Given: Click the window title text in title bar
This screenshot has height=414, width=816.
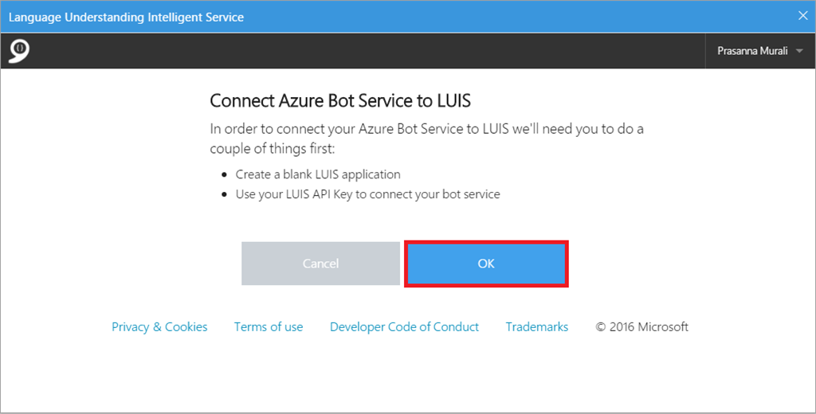Looking at the screenshot, I should (126, 17).
